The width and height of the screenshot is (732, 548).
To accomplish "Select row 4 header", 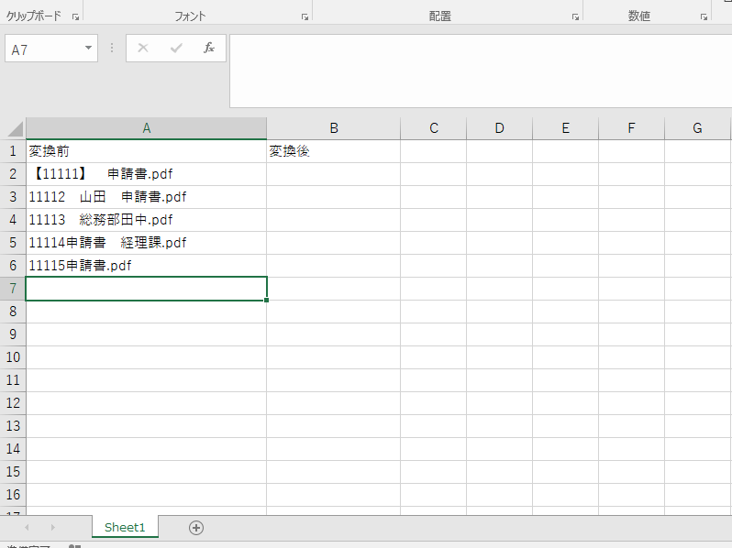I will [13, 220].
